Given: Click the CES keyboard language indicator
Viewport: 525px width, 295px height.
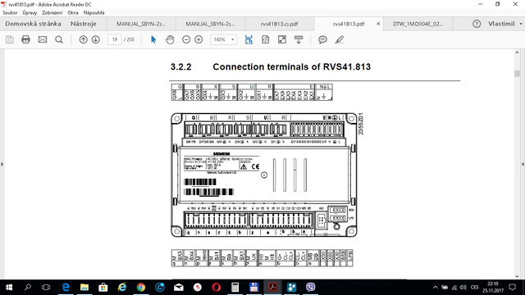Looking at the screenshot, I should 475,288.
